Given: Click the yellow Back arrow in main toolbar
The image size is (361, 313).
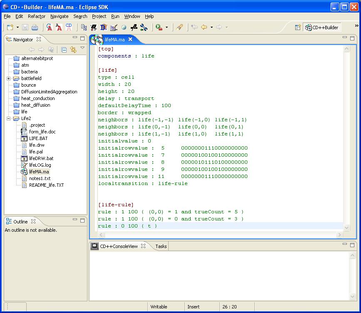Looking at the screenshot, I should point(204,27).
